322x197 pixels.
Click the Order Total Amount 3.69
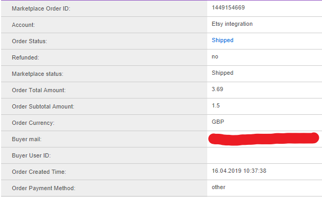(x=217, y=89)
